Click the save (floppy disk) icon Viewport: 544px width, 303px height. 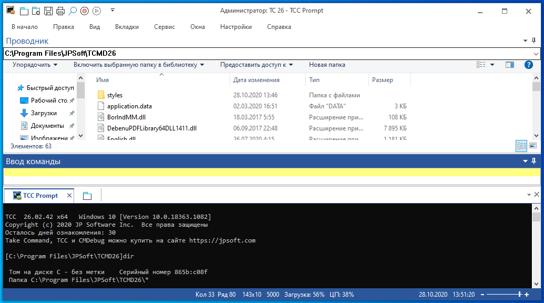[x=48, y=11]
